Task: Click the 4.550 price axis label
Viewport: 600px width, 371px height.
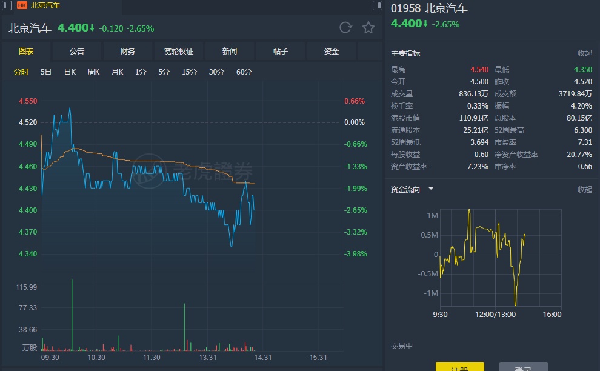Action: click(x=28, y=101)
